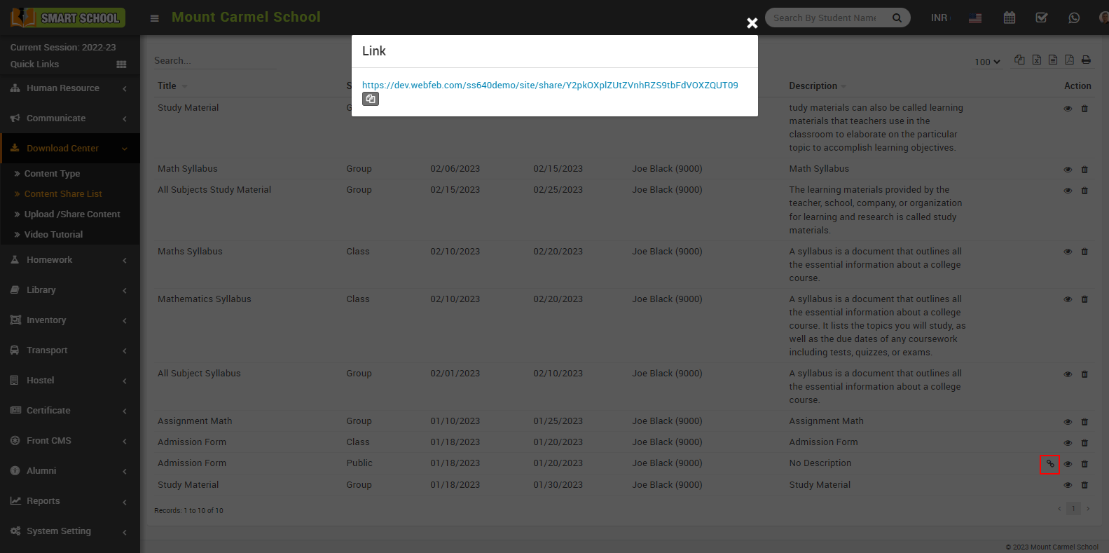The height and width of the screenshot is (553, 1109).
Task: Open the task checklist icon in header
Action: (x=1041, y=18)
